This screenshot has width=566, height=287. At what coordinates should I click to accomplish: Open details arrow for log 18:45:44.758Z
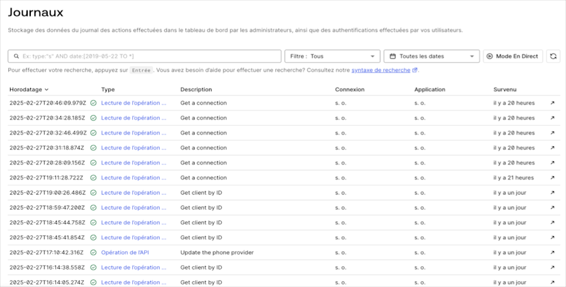(x=552, y=222)
